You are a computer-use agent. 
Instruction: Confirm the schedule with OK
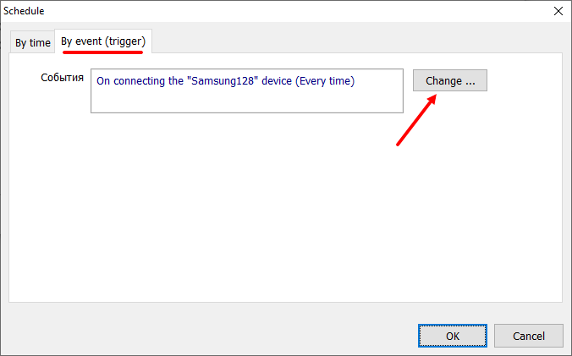[x=453, y=336]
